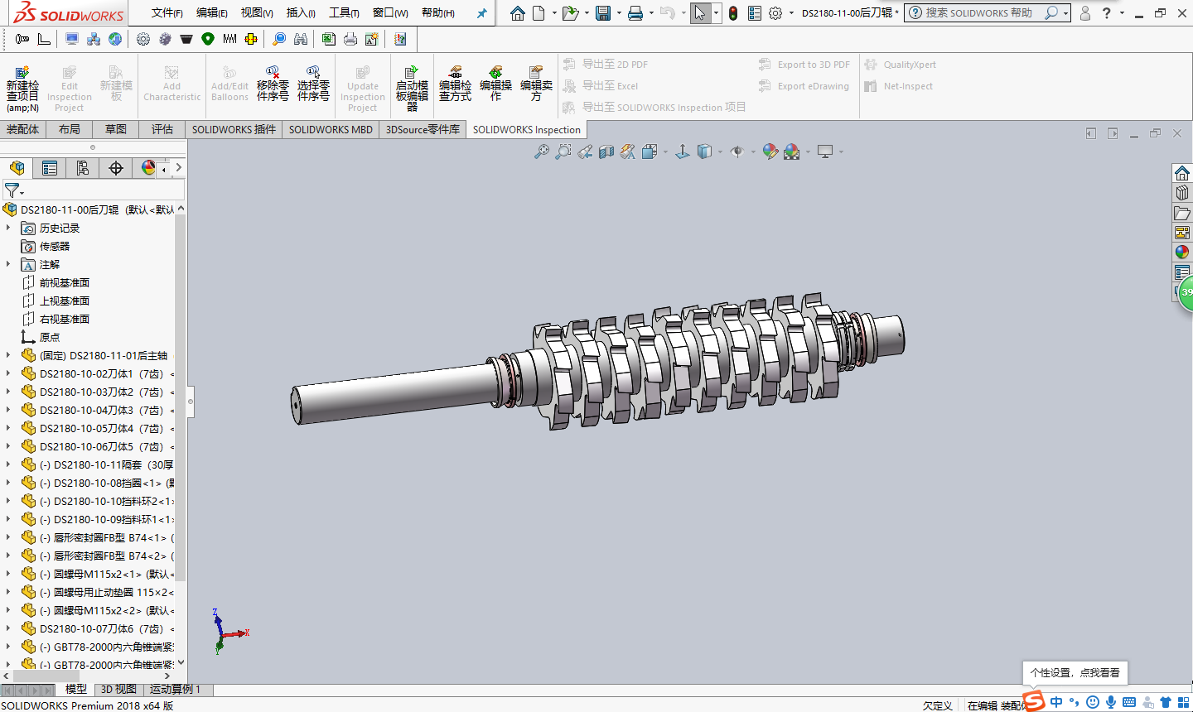Switch to the SOLIDWORKS MBD tab
Viewport: 1193px width, 712px height.
(x=331, y=129)
